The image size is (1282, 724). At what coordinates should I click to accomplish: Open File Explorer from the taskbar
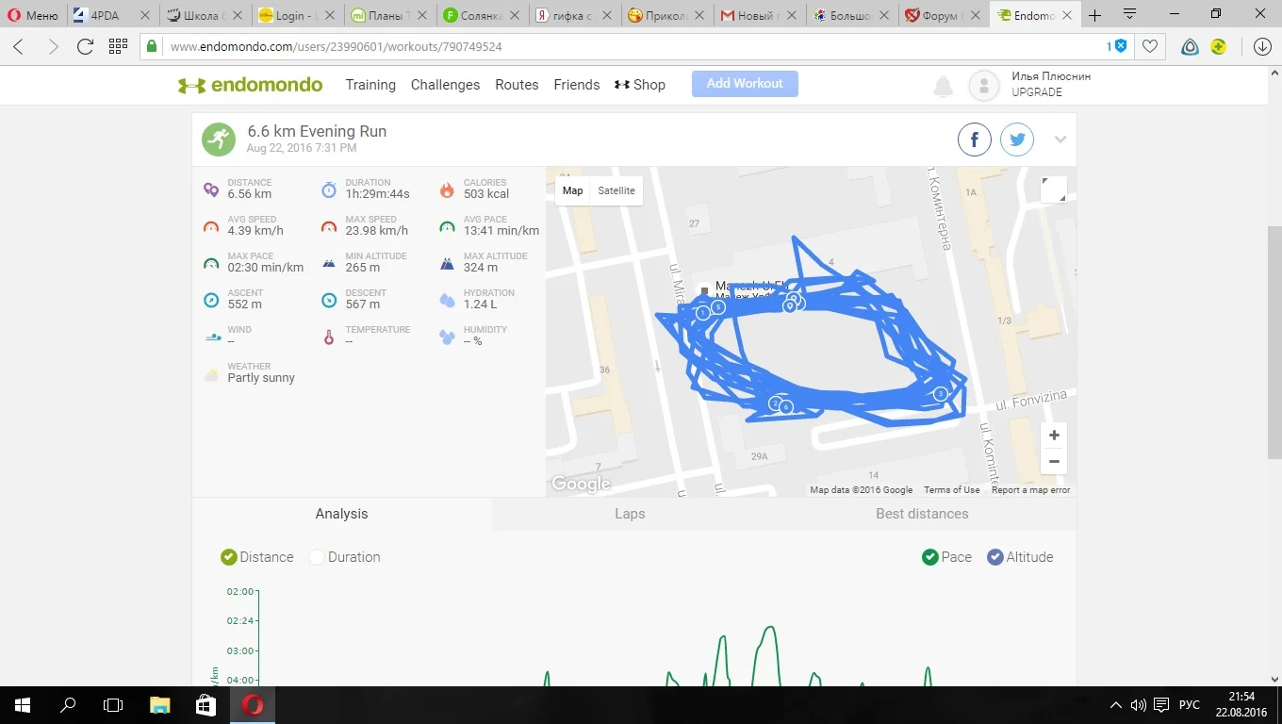tap(159, 705)
